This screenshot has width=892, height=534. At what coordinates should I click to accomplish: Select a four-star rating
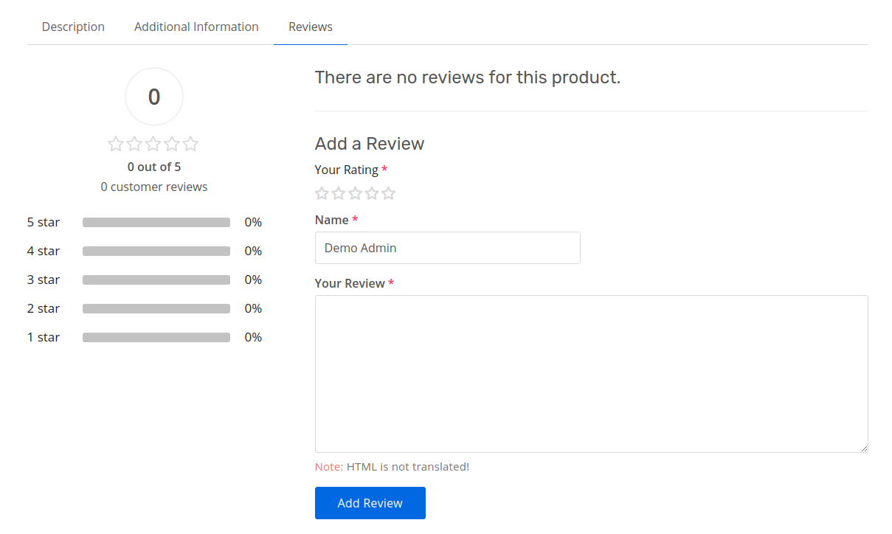tap(372, 193)
